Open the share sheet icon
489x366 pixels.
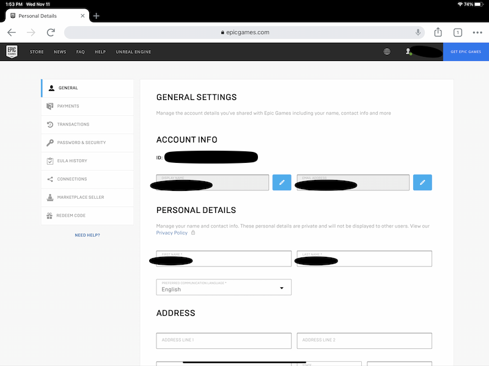click(438, 32)
